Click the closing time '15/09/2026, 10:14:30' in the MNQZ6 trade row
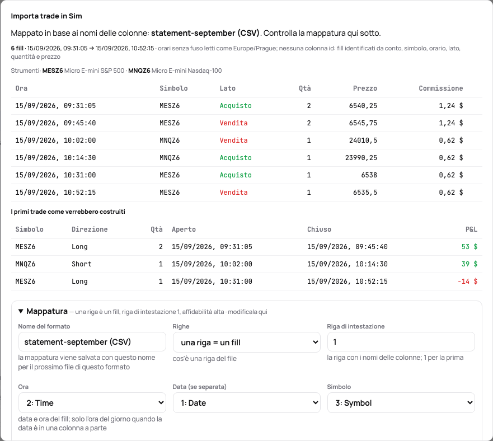Image resolution: width=493 pixels, height=441 pixels. click(x=348, y=264)
